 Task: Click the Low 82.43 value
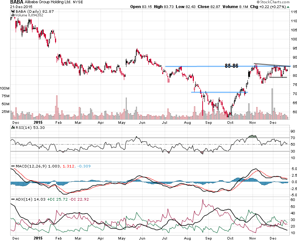185,7
